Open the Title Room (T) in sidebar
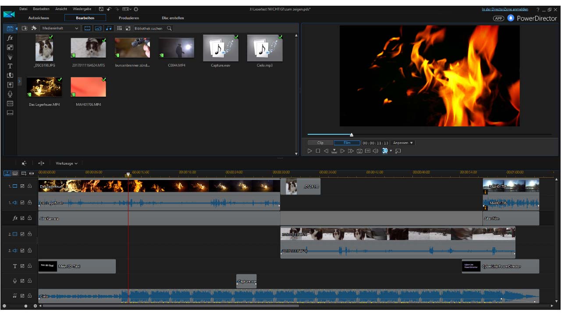This screenshot has height=316, width=561. click(10, 66)
